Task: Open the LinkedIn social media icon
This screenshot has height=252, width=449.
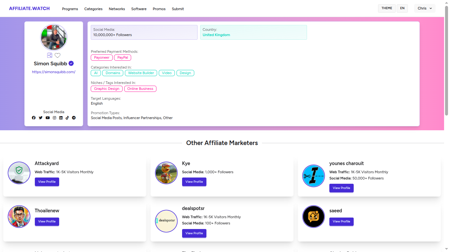Action: (61, 117)
